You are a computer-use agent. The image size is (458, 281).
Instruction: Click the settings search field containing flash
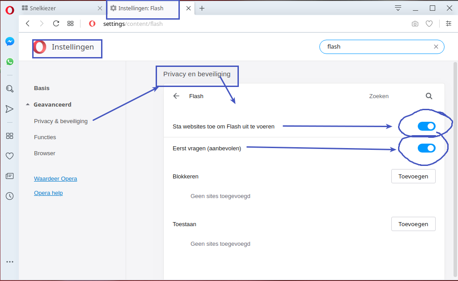[x=382, y=46]
